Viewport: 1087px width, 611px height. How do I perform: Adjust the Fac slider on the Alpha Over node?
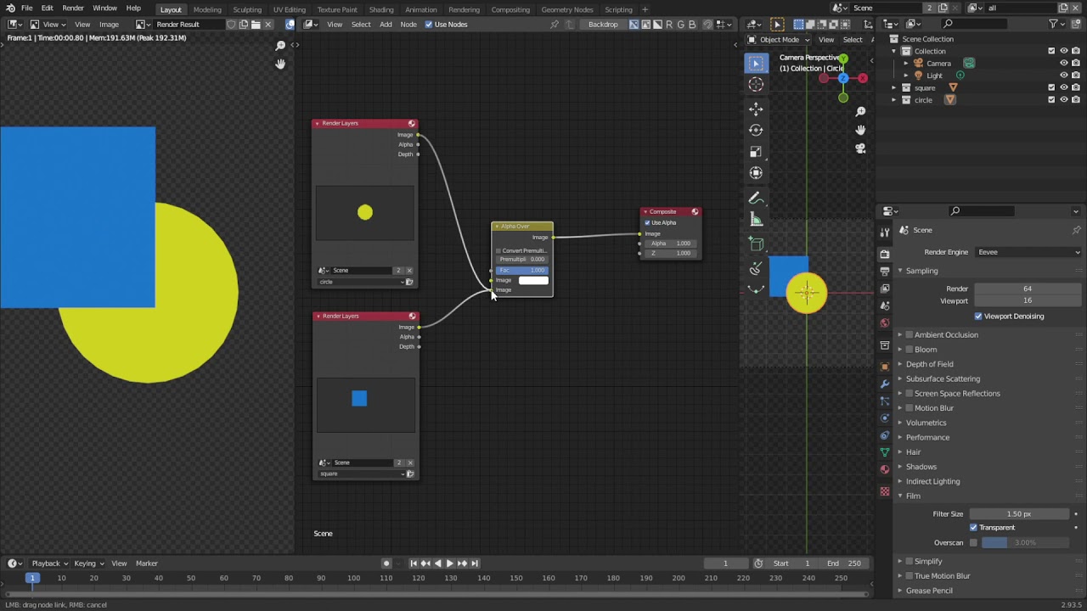coord(521,270)
